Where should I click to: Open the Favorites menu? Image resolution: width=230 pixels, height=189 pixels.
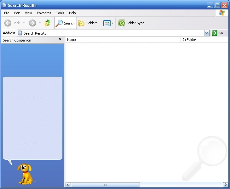pyautogui.click(x=44, y=13)
